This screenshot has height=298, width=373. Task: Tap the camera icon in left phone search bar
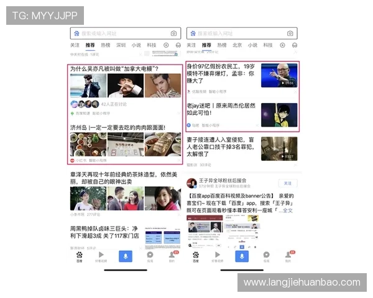173,34
